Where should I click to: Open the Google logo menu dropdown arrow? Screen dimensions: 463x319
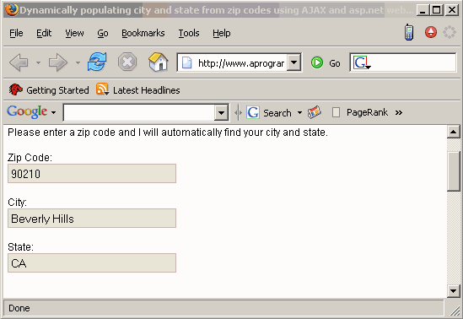click(x=53, y=112)
